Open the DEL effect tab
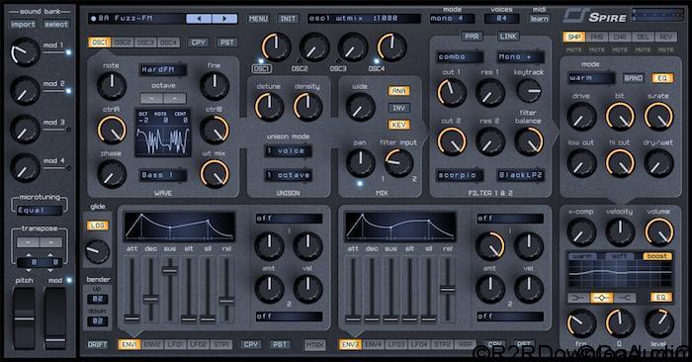The image size is (692, 362). point(643,37)
